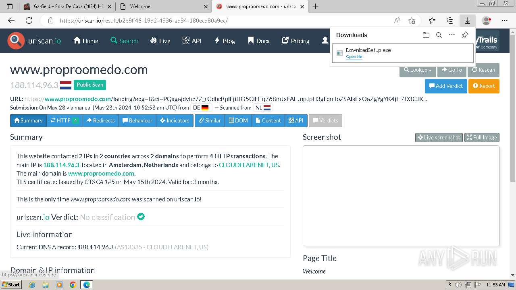Add page to favorites star icon
The image size is (516, 290).
point(412,21)
